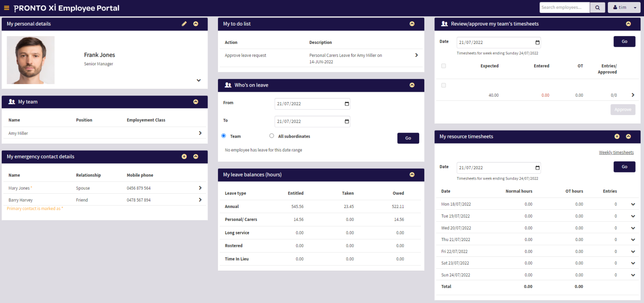
Task: Expand Frank Jones personal details with the down arrow
Action: tap(198, 80)
